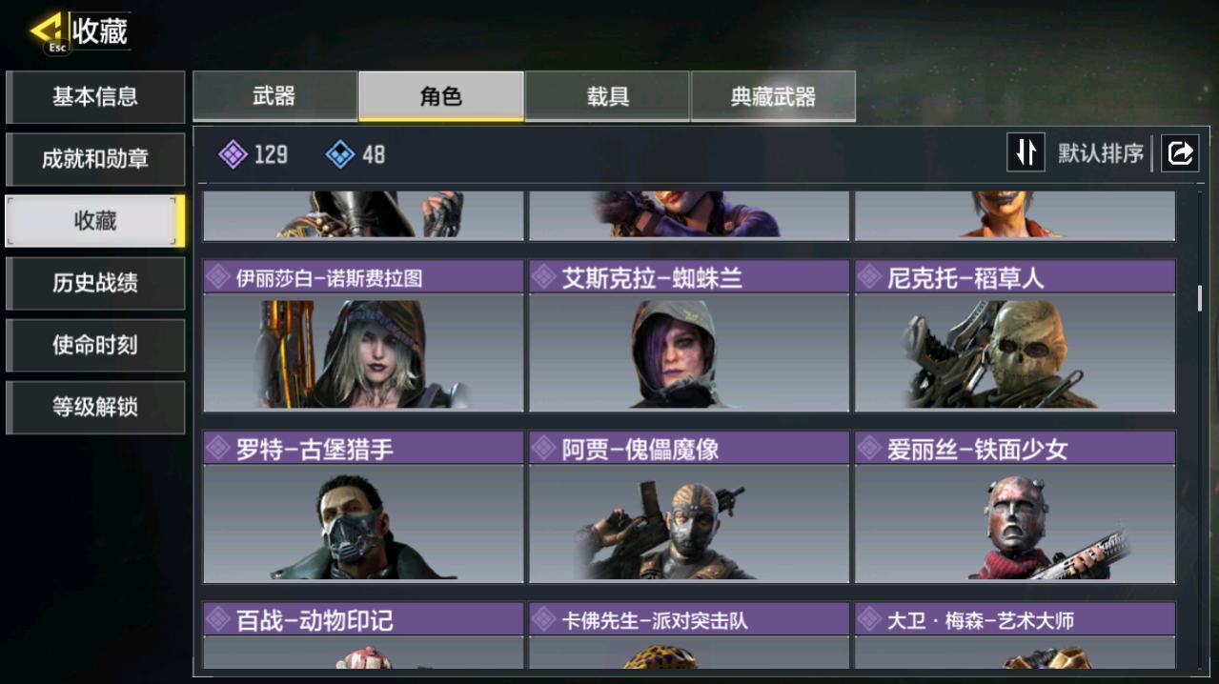Screen dimensions: 1219x684
Task: Click rarity diamond on 尼克托-稻草人 card
Action: pos(869,277)
